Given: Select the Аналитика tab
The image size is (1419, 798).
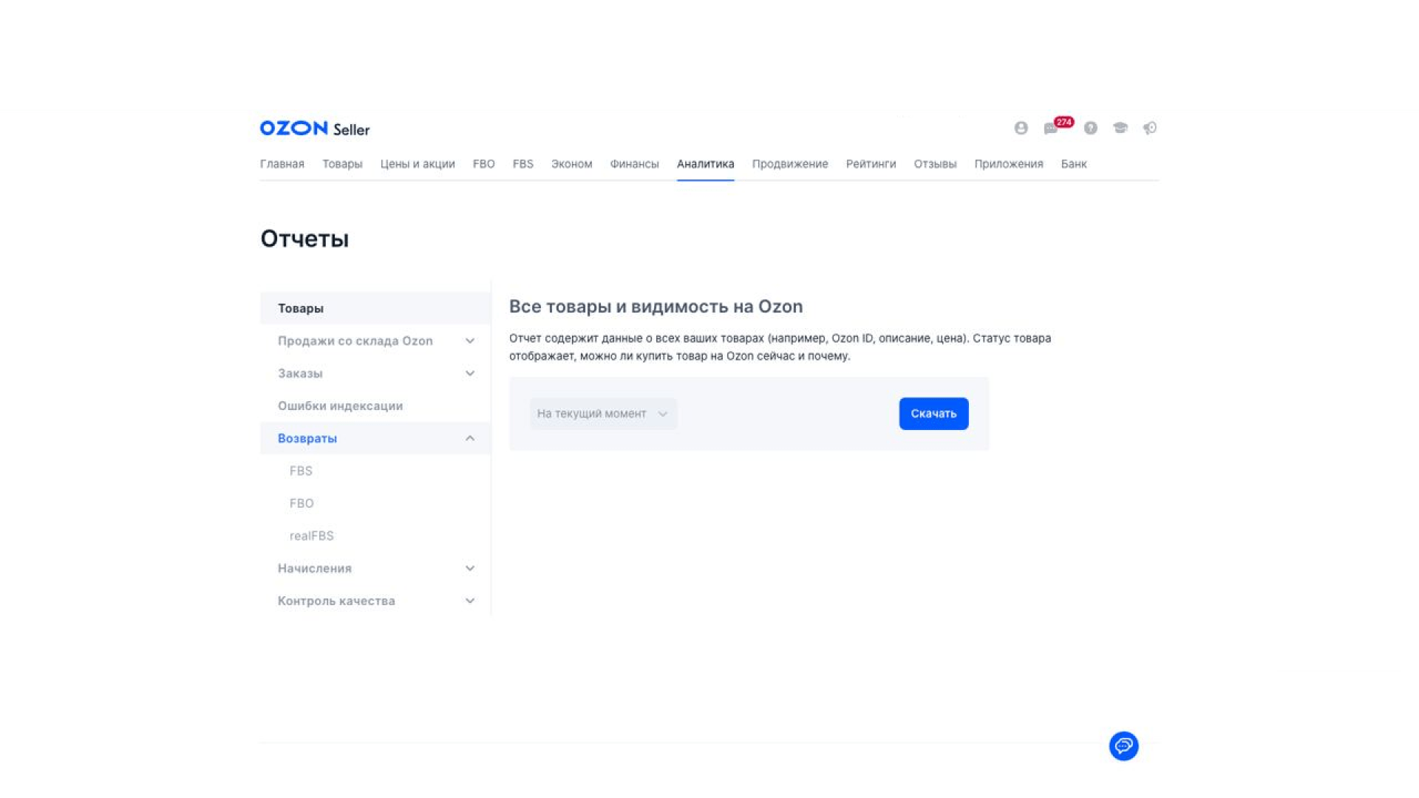Looking at the screenshot, I should pyautogui.click(x=705, y=164).
